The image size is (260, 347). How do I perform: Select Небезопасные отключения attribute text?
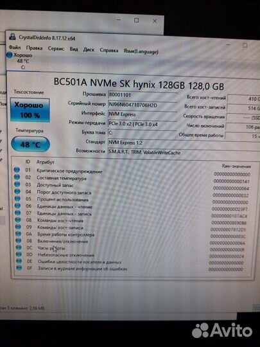point(66,255)
